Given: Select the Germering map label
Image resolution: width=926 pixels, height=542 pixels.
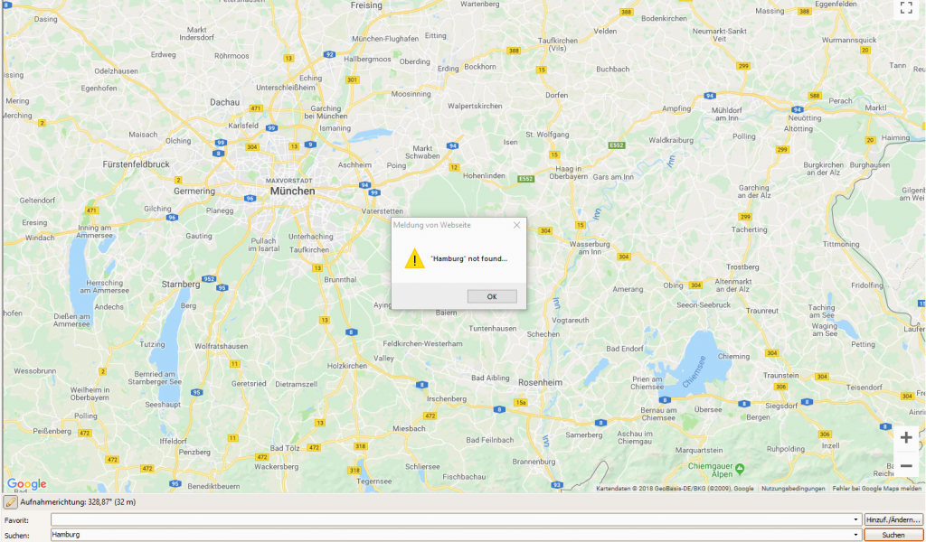Looking at the screenshot, I should (x=194, y=192).
